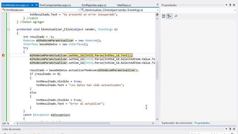
Task: Toggle auto-hide pin on Lista de errores
Action: [230, 129]
